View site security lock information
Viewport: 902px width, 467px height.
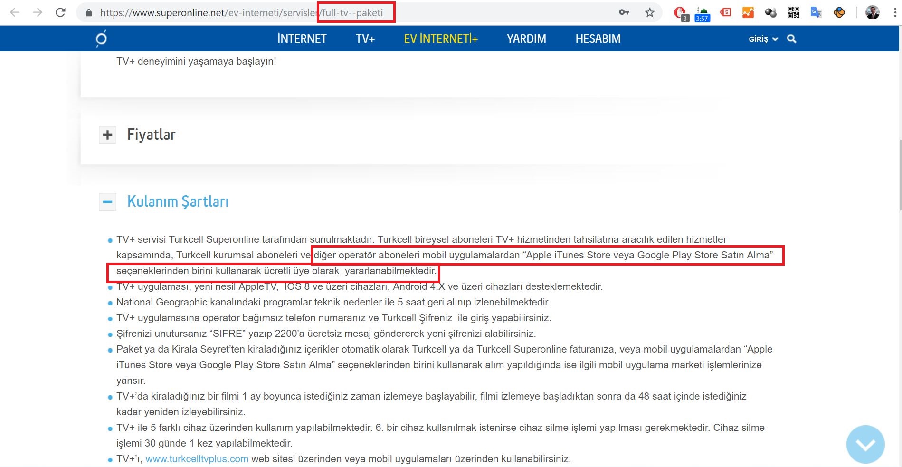(x=88, y=13)
